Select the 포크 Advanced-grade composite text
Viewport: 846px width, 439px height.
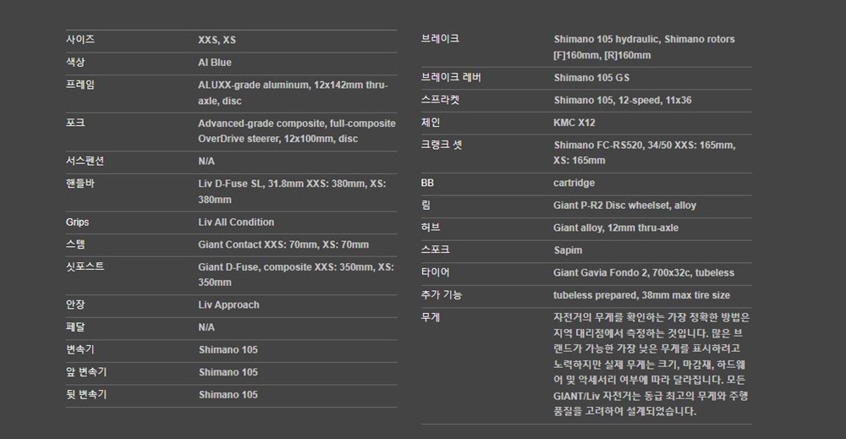point(296,131)
